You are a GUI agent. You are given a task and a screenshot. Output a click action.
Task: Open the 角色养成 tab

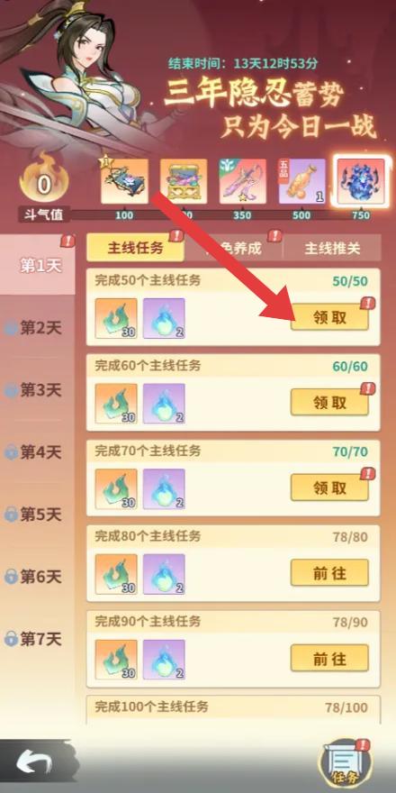(233, 248)
